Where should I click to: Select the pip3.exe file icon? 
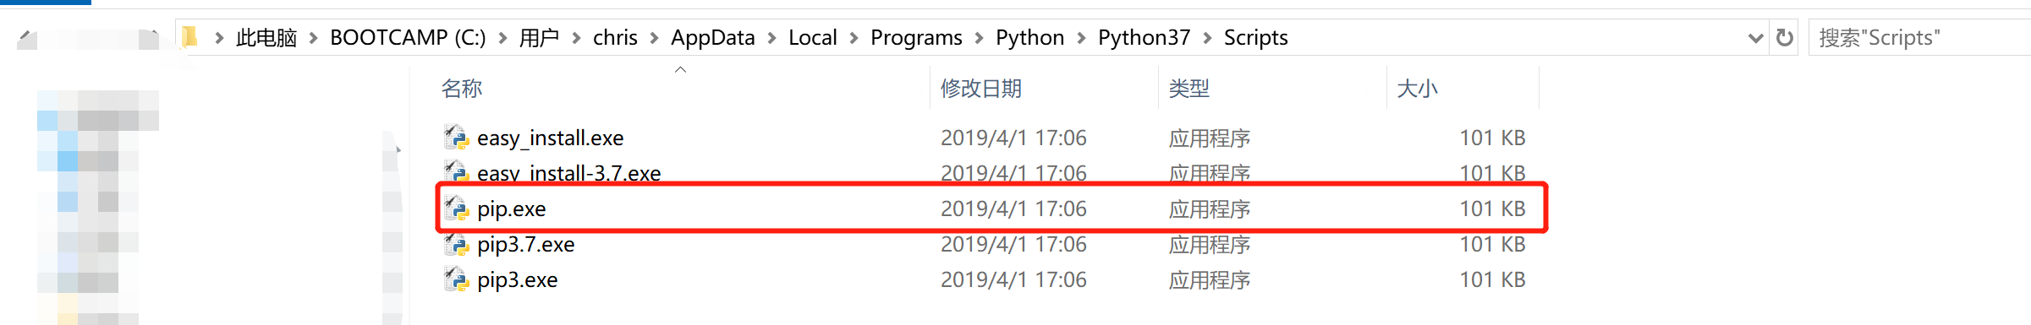[456, 279]
